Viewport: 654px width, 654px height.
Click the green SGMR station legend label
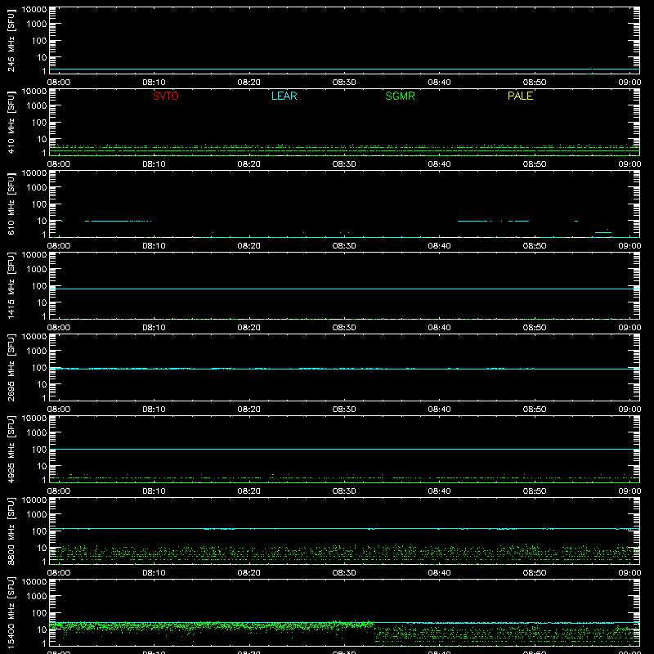click(400, 96)
